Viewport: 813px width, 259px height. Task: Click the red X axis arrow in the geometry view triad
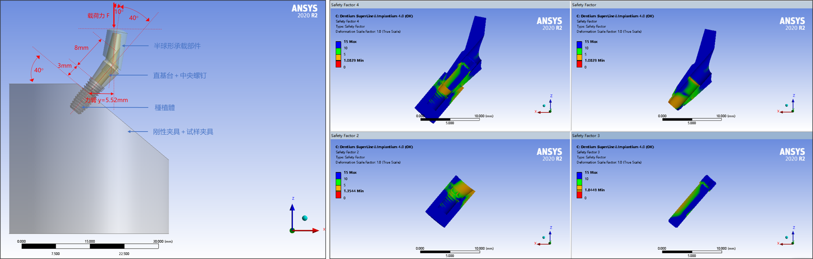point(306,230)
